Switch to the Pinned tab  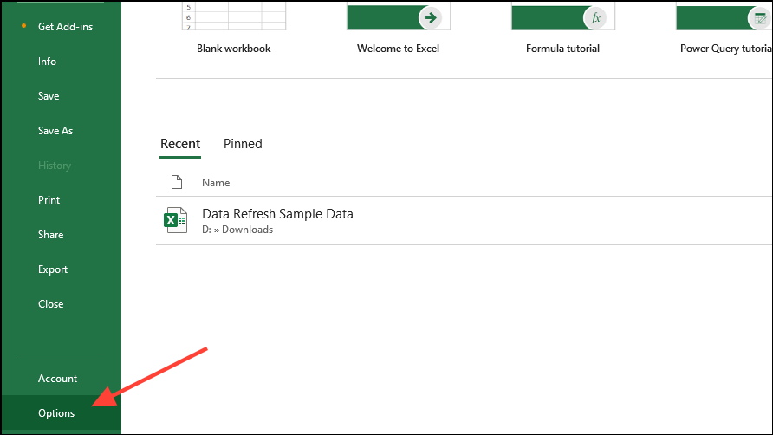pyautogui.click(x=243, y=144)
